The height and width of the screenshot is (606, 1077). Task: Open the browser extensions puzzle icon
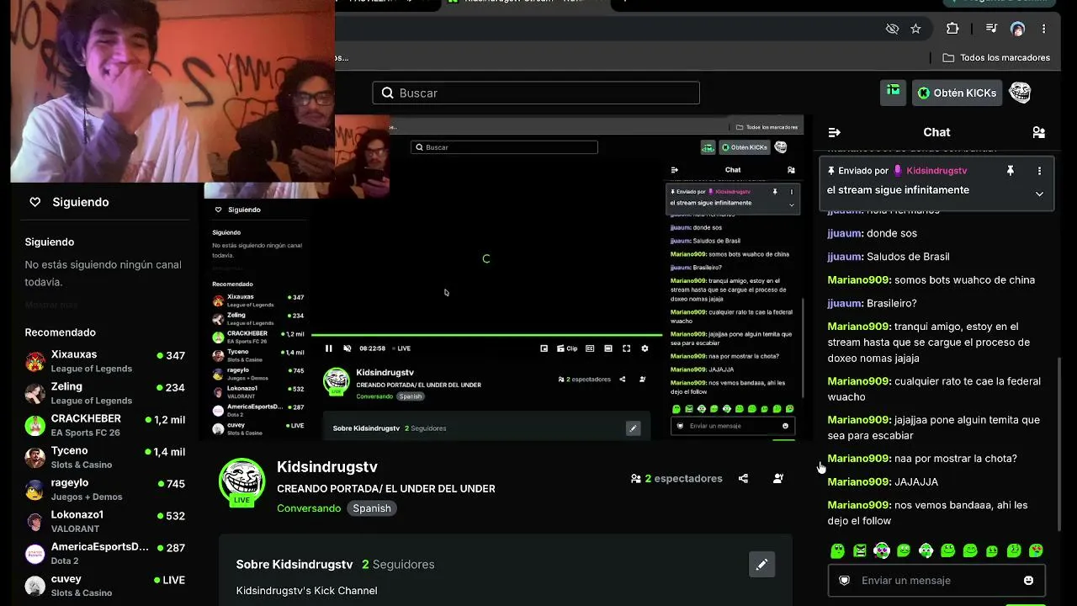[952, 29]
